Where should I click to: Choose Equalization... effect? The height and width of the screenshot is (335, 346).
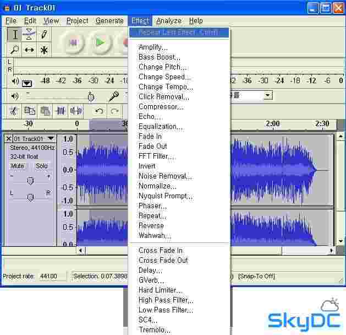click(x=179, y=126)
